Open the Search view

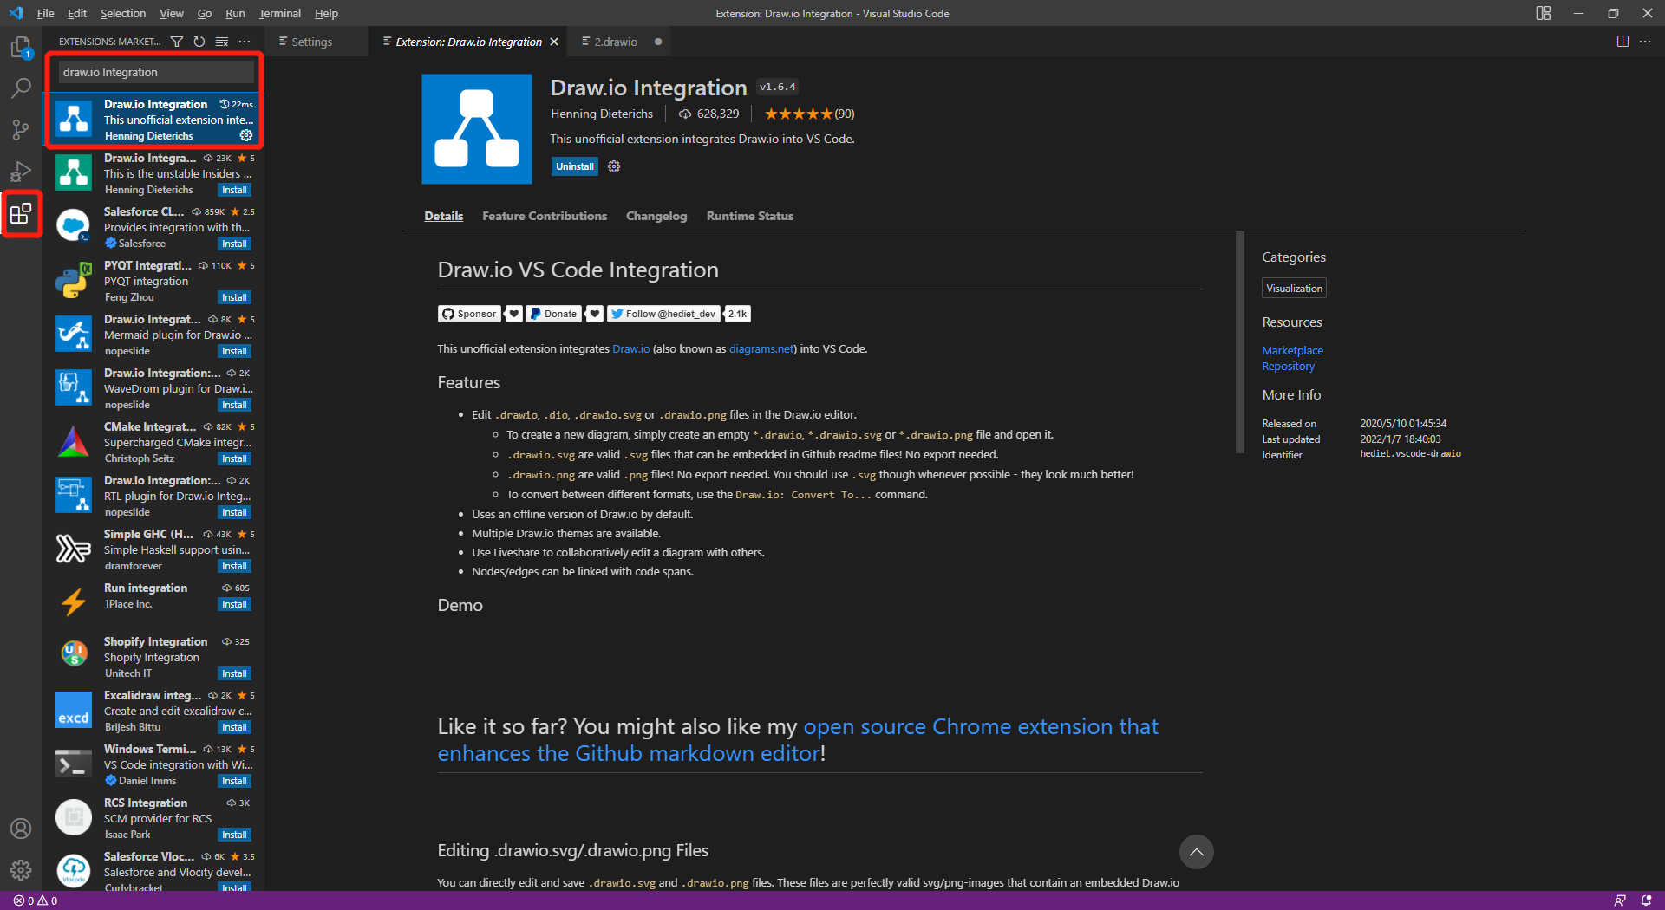[x=21, y=88]
